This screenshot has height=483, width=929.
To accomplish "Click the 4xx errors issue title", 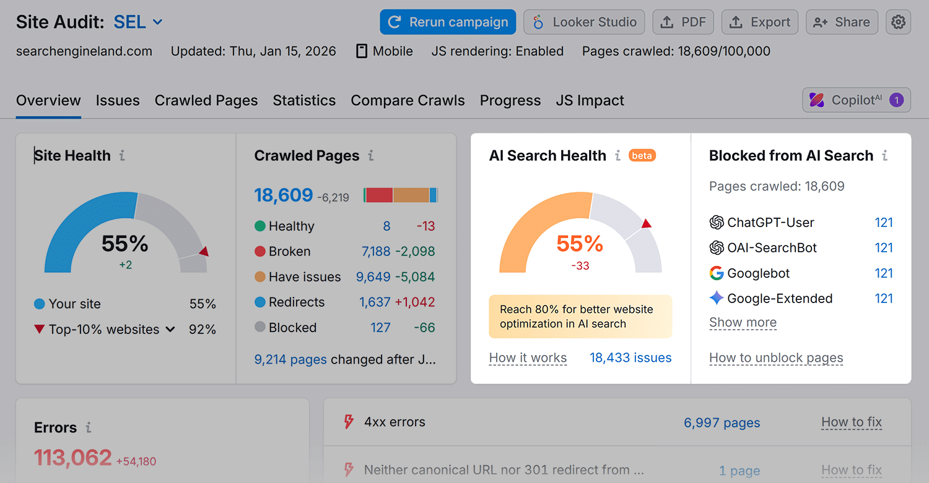I will 395,422.
